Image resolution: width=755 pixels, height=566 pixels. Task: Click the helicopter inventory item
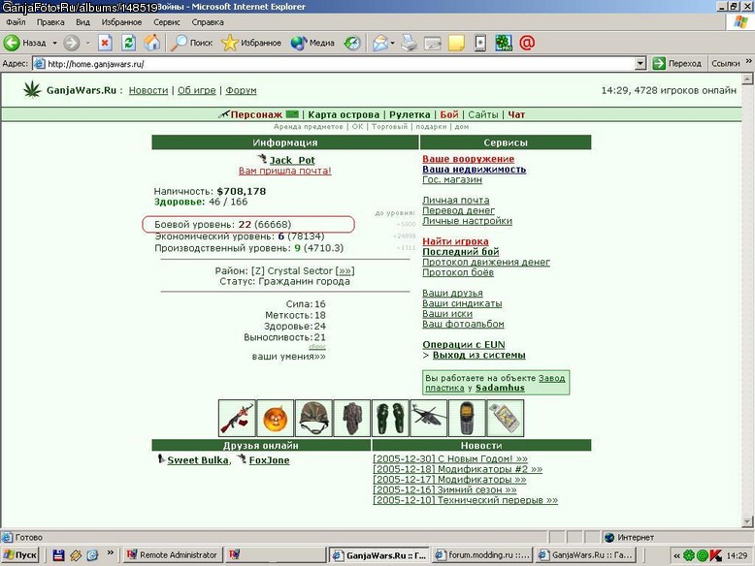coord(428,418)
